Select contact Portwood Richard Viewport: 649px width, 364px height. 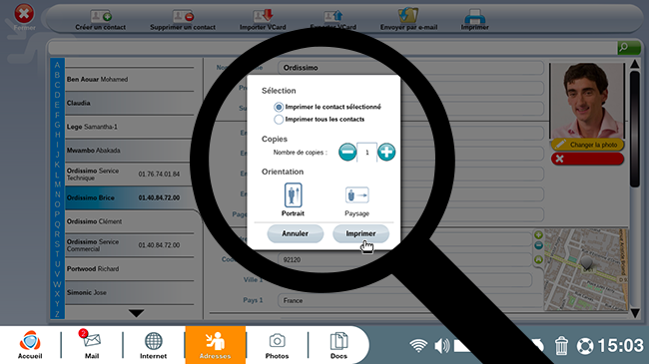click(130, 269)
